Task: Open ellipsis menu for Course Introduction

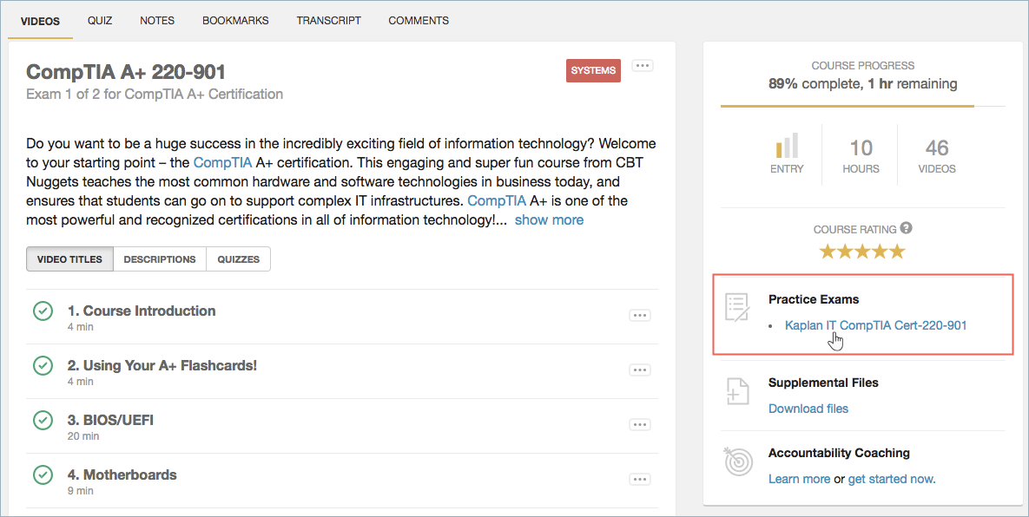Action: [640, 316]
